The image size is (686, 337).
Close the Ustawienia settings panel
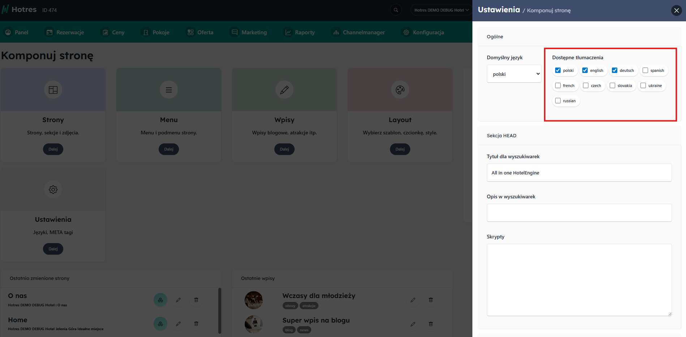click(677, 10)
